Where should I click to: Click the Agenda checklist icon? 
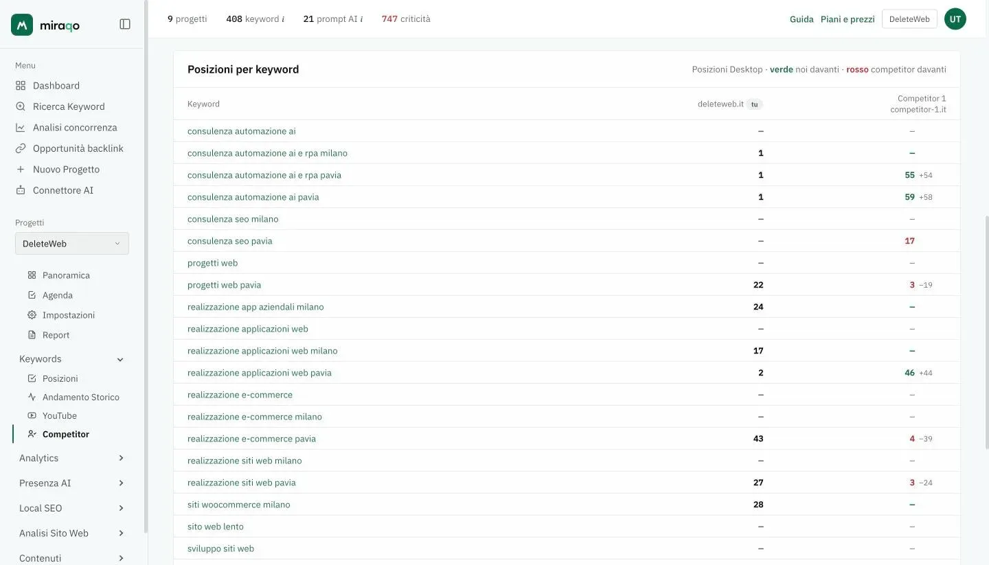point(32,295)
